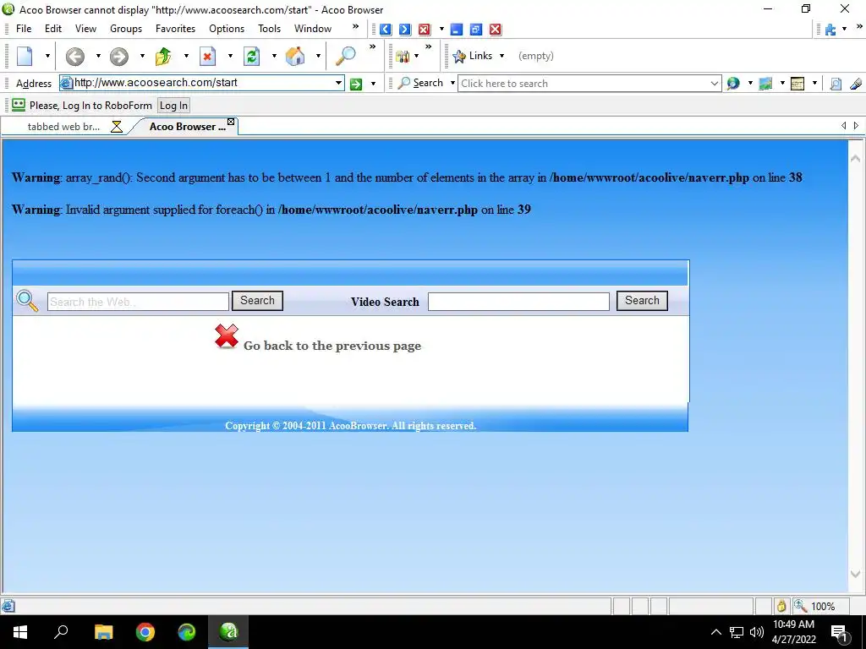866x649 pixels.
Task: Click the globe web search icon
Action: (x=733, y=84)
